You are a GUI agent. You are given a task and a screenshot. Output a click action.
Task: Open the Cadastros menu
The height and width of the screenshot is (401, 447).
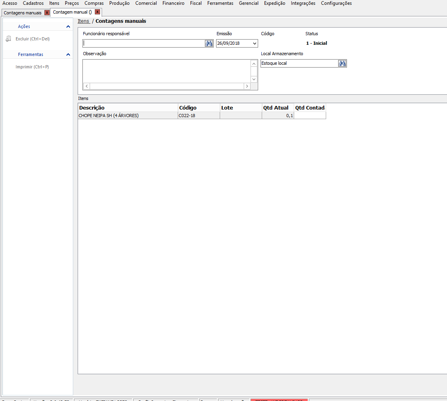tap(33, 3)
